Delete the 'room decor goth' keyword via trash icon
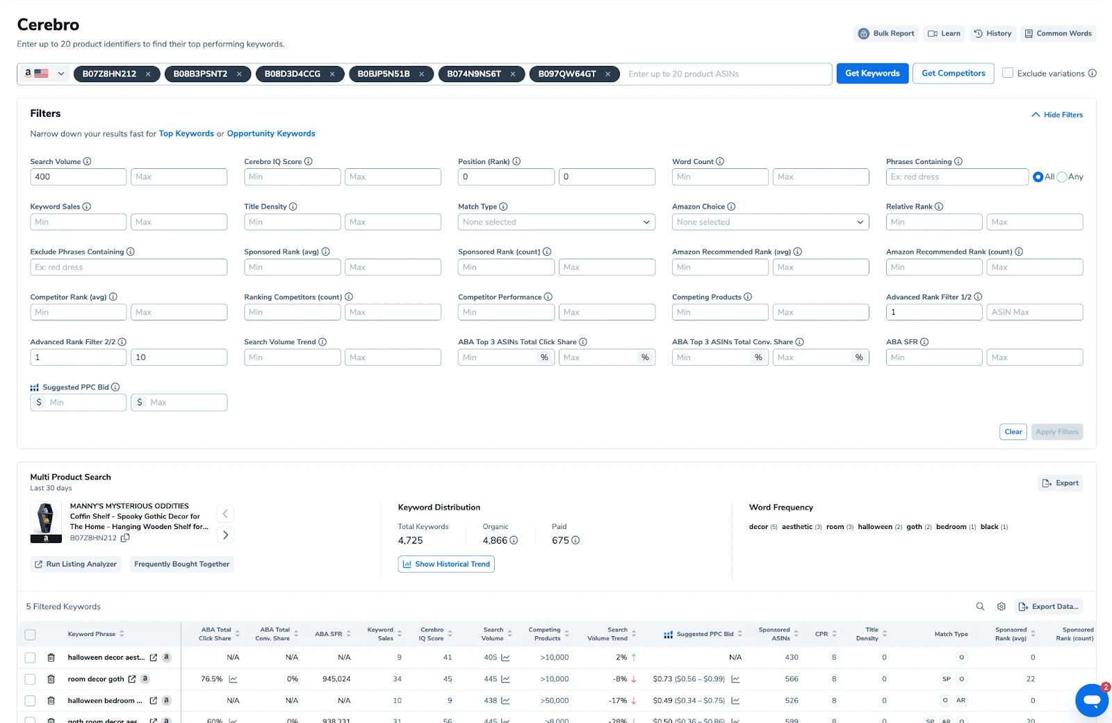Screen dimensions: 1112x723 (52, 679)
